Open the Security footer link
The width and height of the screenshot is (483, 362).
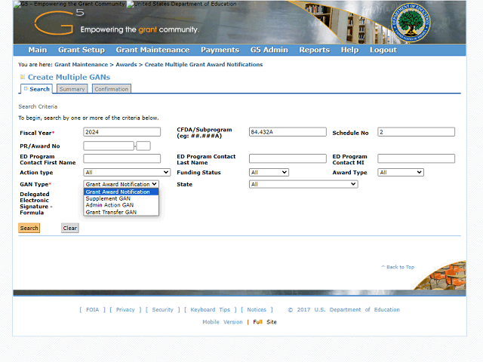tap(163, 310)
